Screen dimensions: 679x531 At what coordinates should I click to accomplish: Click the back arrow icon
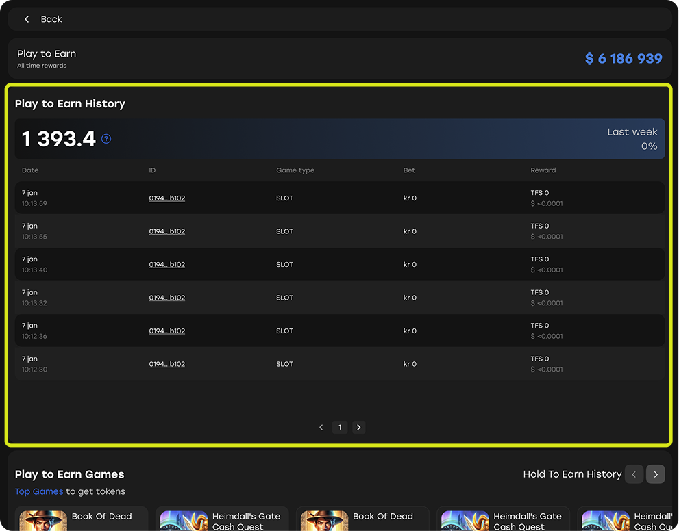click(x=27, y=19)
